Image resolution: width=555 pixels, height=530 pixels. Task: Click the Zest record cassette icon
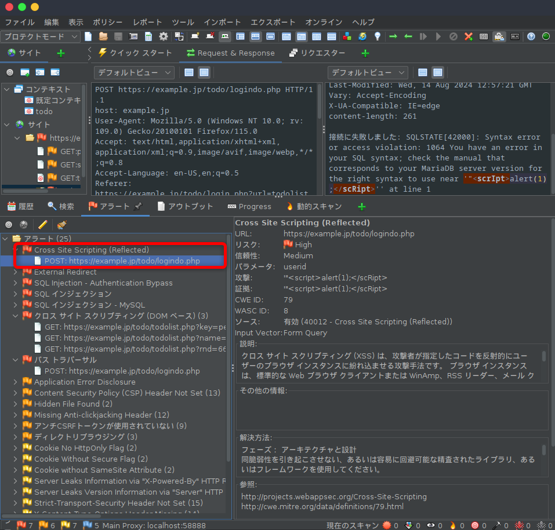click(x=515, y=36)
